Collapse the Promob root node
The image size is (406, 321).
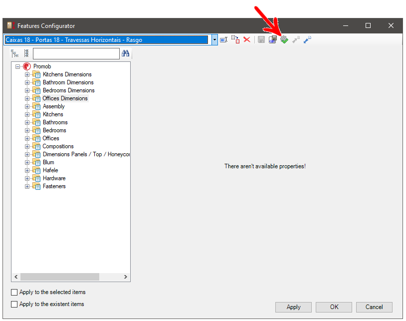tap(17, 66)
